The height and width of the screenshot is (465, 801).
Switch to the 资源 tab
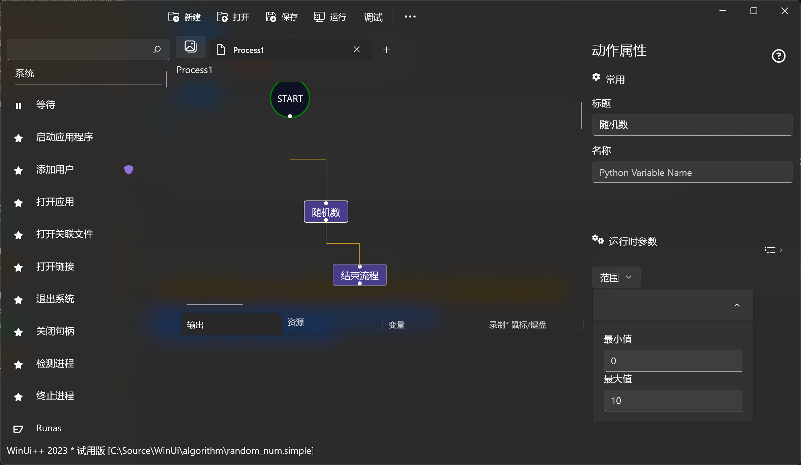coord(296,322)
